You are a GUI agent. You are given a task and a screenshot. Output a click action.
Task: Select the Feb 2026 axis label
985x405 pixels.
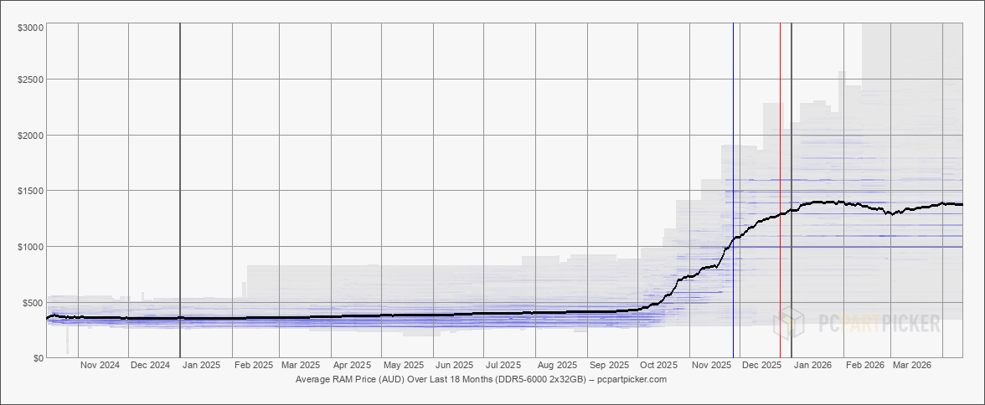pos(864,365)
